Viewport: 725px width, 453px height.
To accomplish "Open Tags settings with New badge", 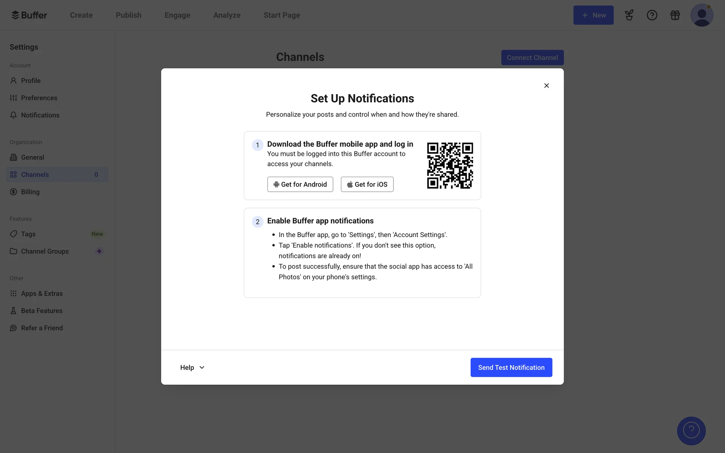I will (x=28, y=234).
